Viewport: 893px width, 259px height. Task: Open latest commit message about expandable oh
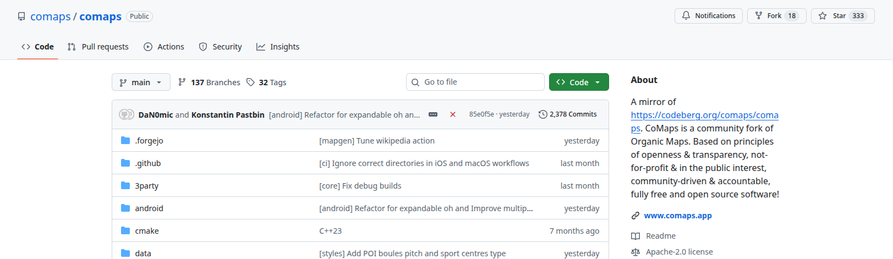point(344,115)
